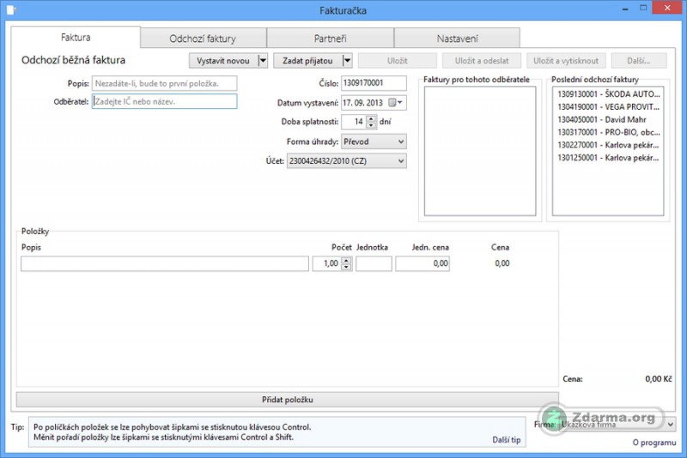
Task: Click the Jedn. cena price field
Action: pyautogui.click(x=423, y=263)
